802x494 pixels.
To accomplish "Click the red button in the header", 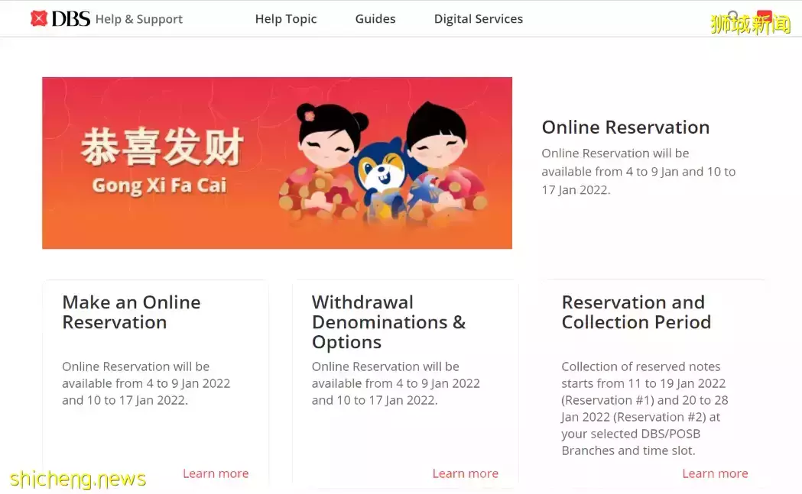I will pos(765,16).
